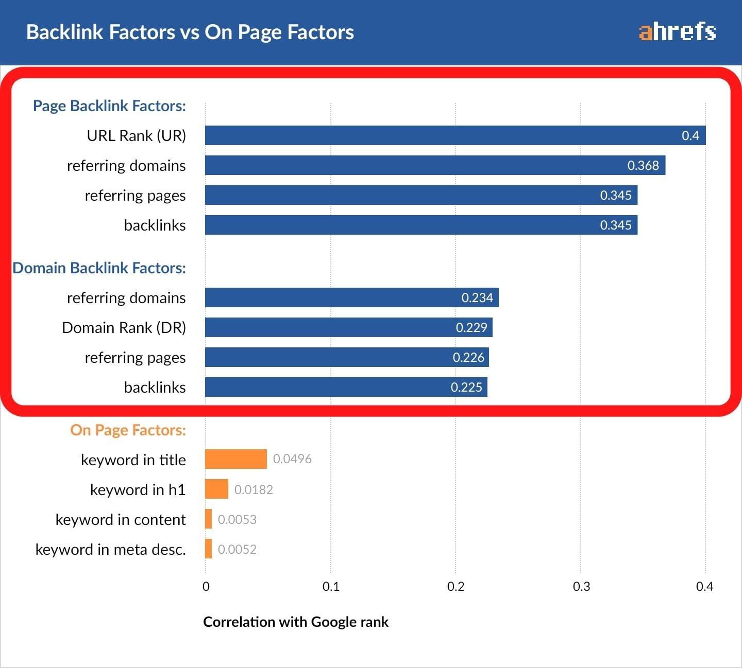
Task: Click the 0.2 x-axis tick label
Action: click(456, 586)
